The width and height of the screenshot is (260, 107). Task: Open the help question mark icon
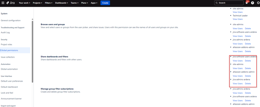pos(252,3)
